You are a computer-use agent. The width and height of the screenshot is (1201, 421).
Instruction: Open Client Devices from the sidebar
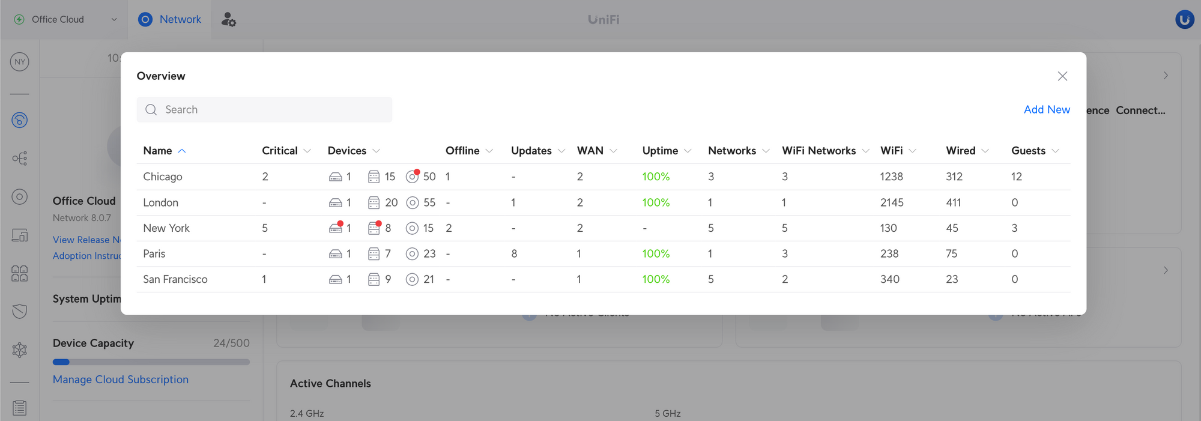coord(20,235)
